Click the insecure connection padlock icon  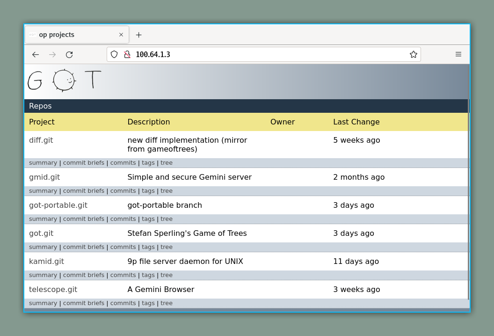[127, 55]
